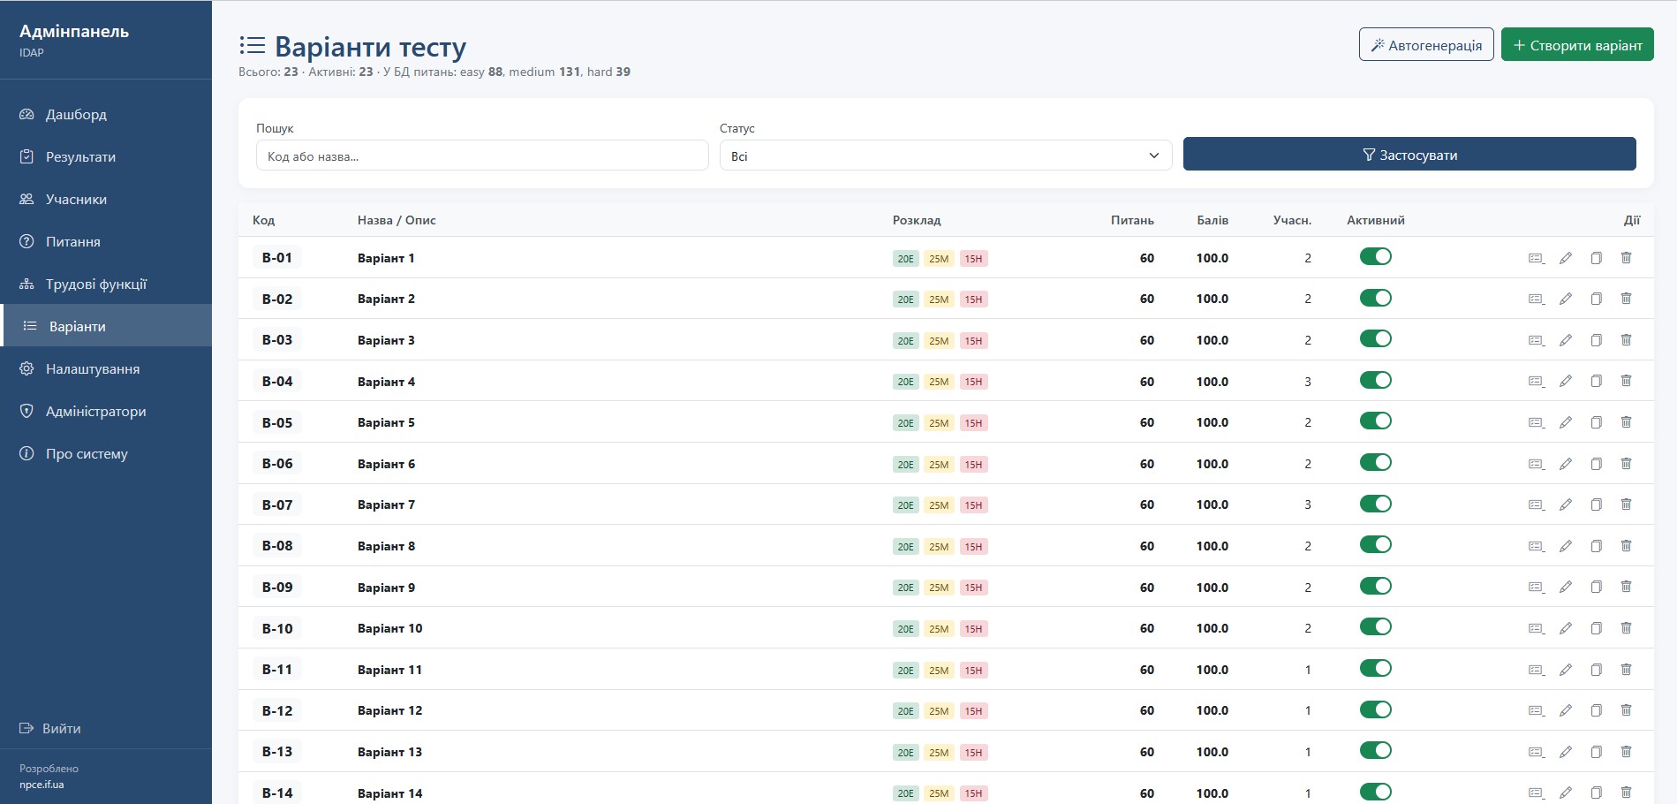
Task: Turn off the Варіант 6 active toggle
Action: tap(1376, 462)
